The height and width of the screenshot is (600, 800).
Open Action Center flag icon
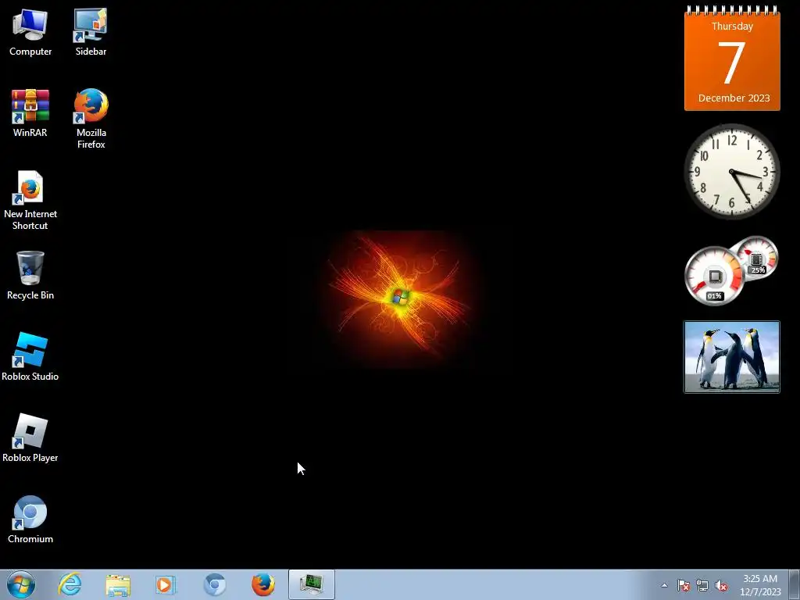684,585
